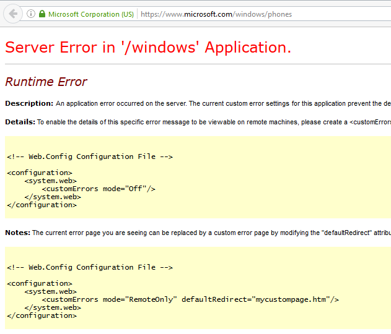
Task: Click the <system.web> tag in first code block
Action: point(50,181)
